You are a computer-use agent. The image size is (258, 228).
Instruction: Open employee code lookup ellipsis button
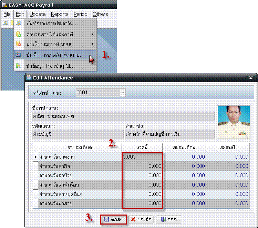pos(122,92)
